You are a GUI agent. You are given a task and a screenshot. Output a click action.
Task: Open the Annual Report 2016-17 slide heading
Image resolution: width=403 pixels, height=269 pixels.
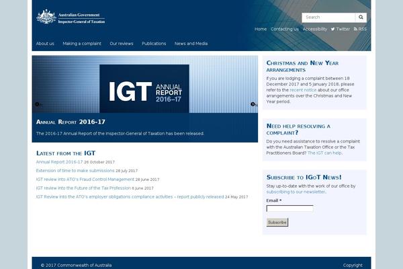71,122
